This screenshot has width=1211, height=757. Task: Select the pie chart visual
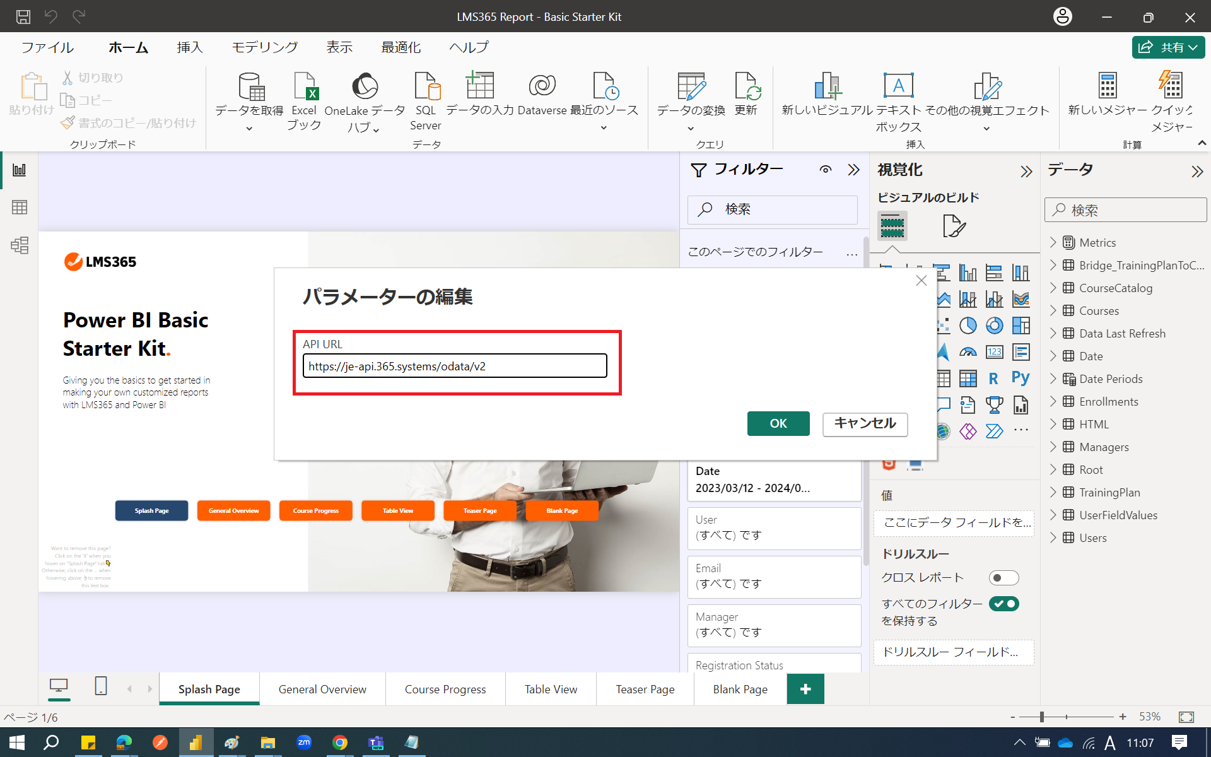coord(968,326)
